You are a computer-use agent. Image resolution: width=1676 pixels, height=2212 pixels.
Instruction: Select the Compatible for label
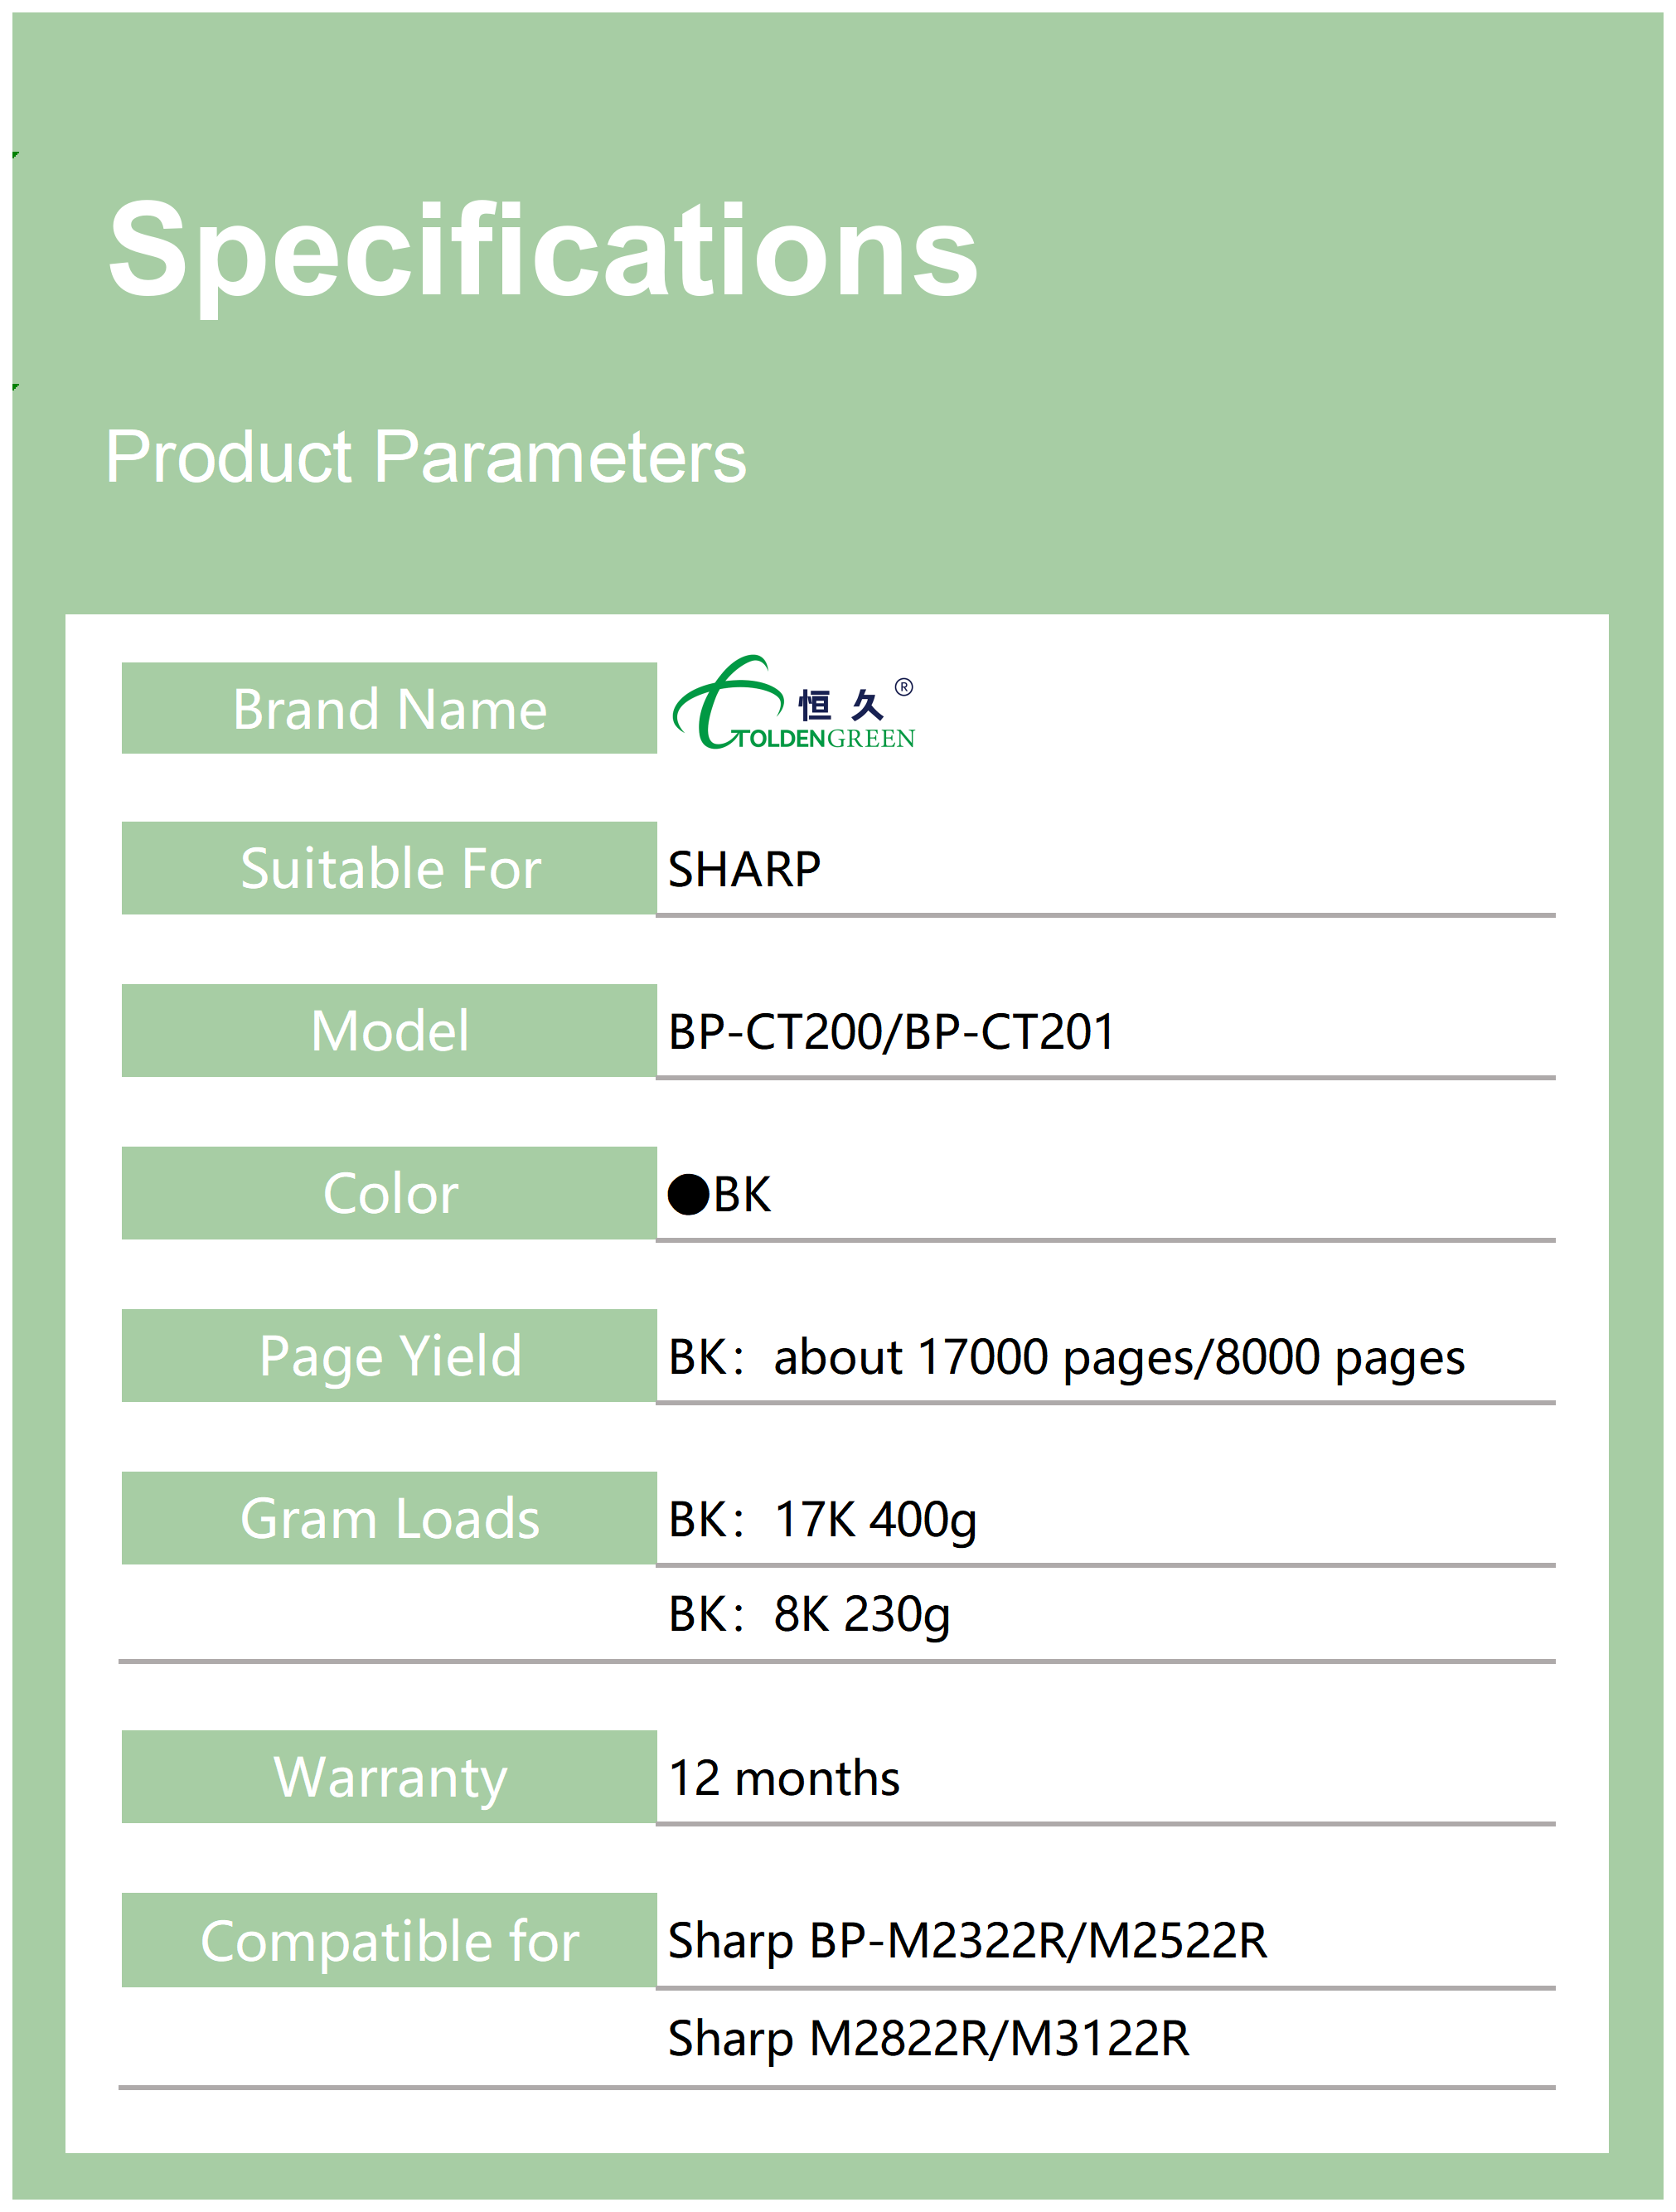(389, 1941)
